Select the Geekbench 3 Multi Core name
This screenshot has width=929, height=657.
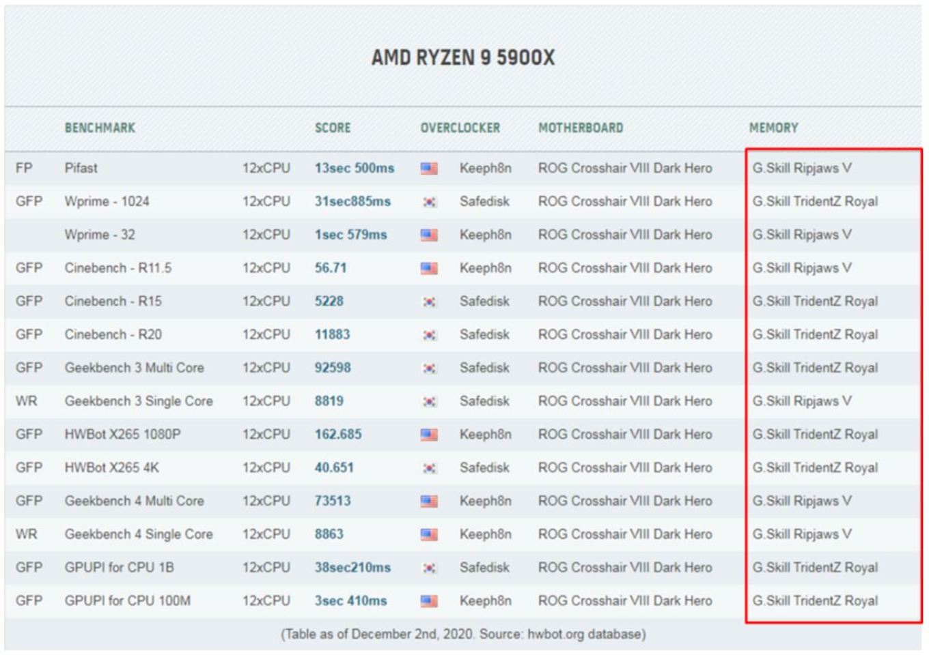(x=135, y=368)
